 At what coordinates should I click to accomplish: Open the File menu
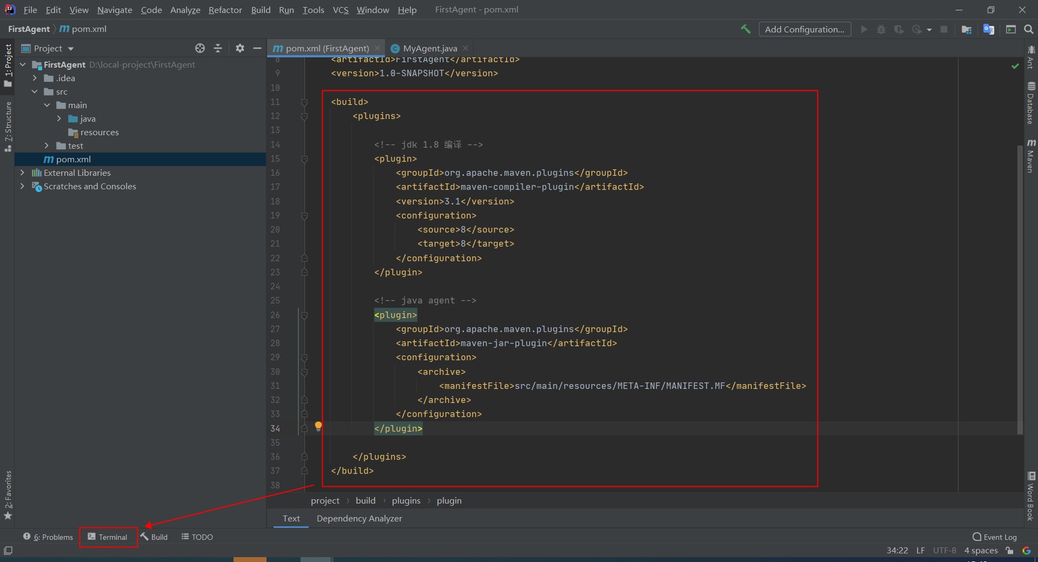(30, 10)
